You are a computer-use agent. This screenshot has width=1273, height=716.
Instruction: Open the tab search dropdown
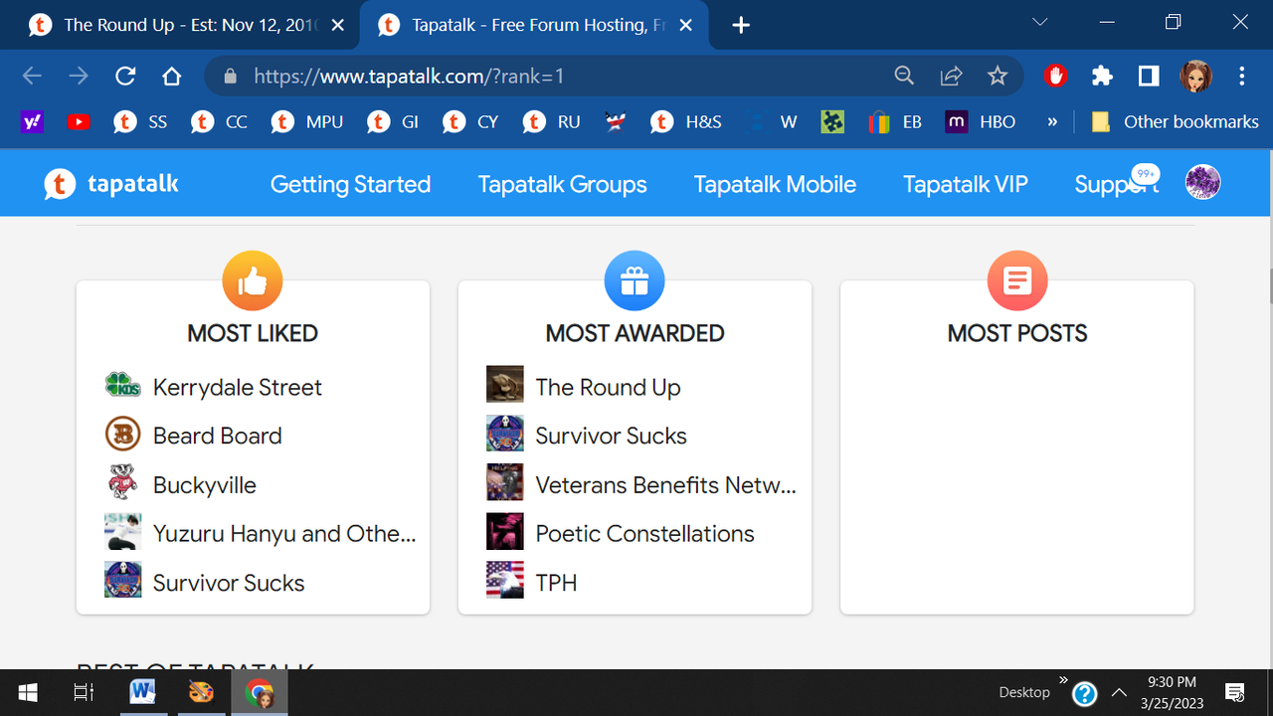pyautogui.click(x=1040, y=23)
